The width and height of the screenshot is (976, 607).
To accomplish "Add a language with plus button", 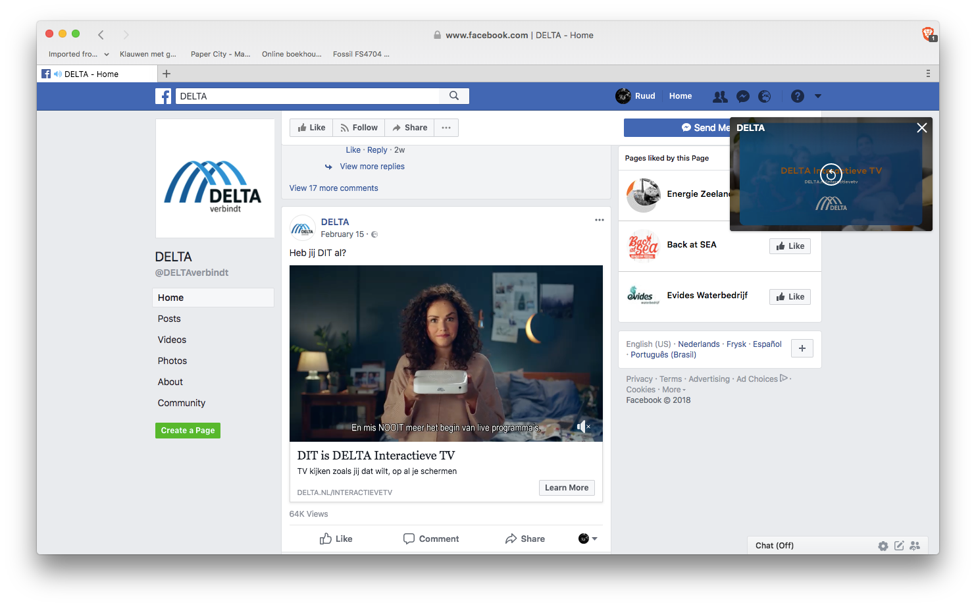I will pyautogui.click(x=802, y=349).
